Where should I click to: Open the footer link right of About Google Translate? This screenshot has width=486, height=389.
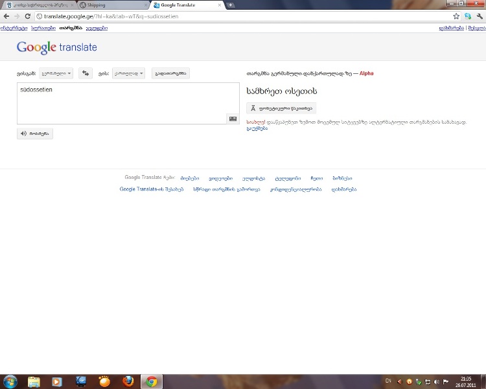point(227,189)
